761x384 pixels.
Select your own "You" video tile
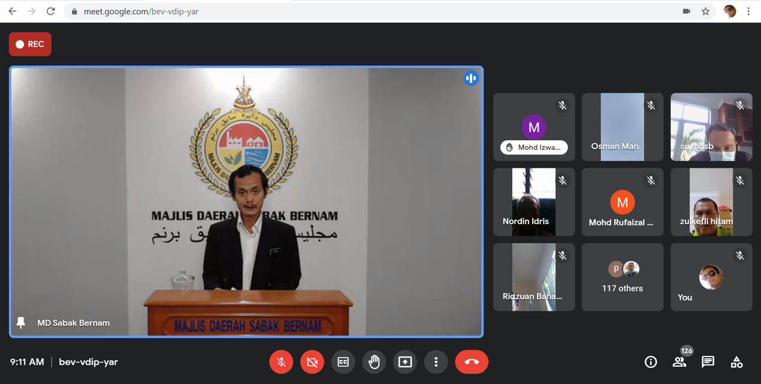(711, 277)
